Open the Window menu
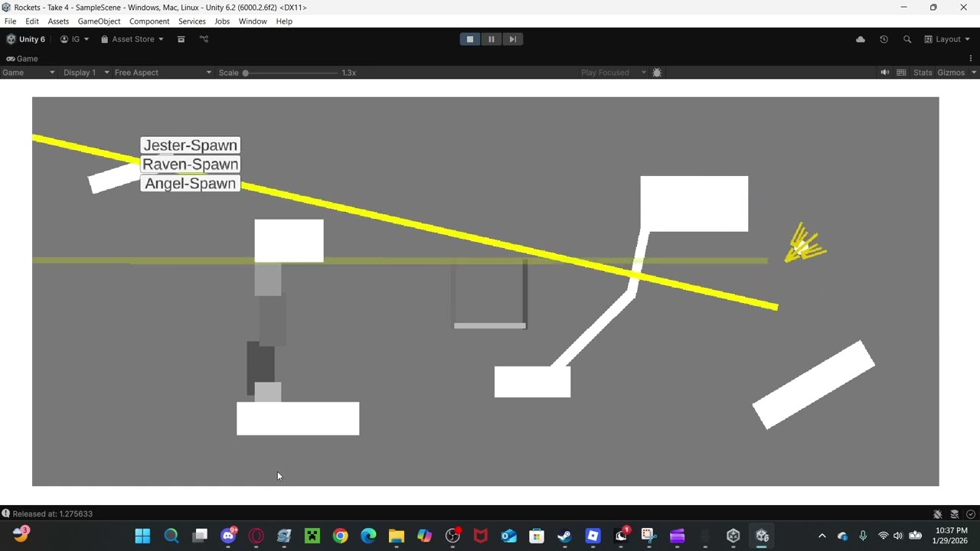The image size is (980, 551). (x=253, y=21)
